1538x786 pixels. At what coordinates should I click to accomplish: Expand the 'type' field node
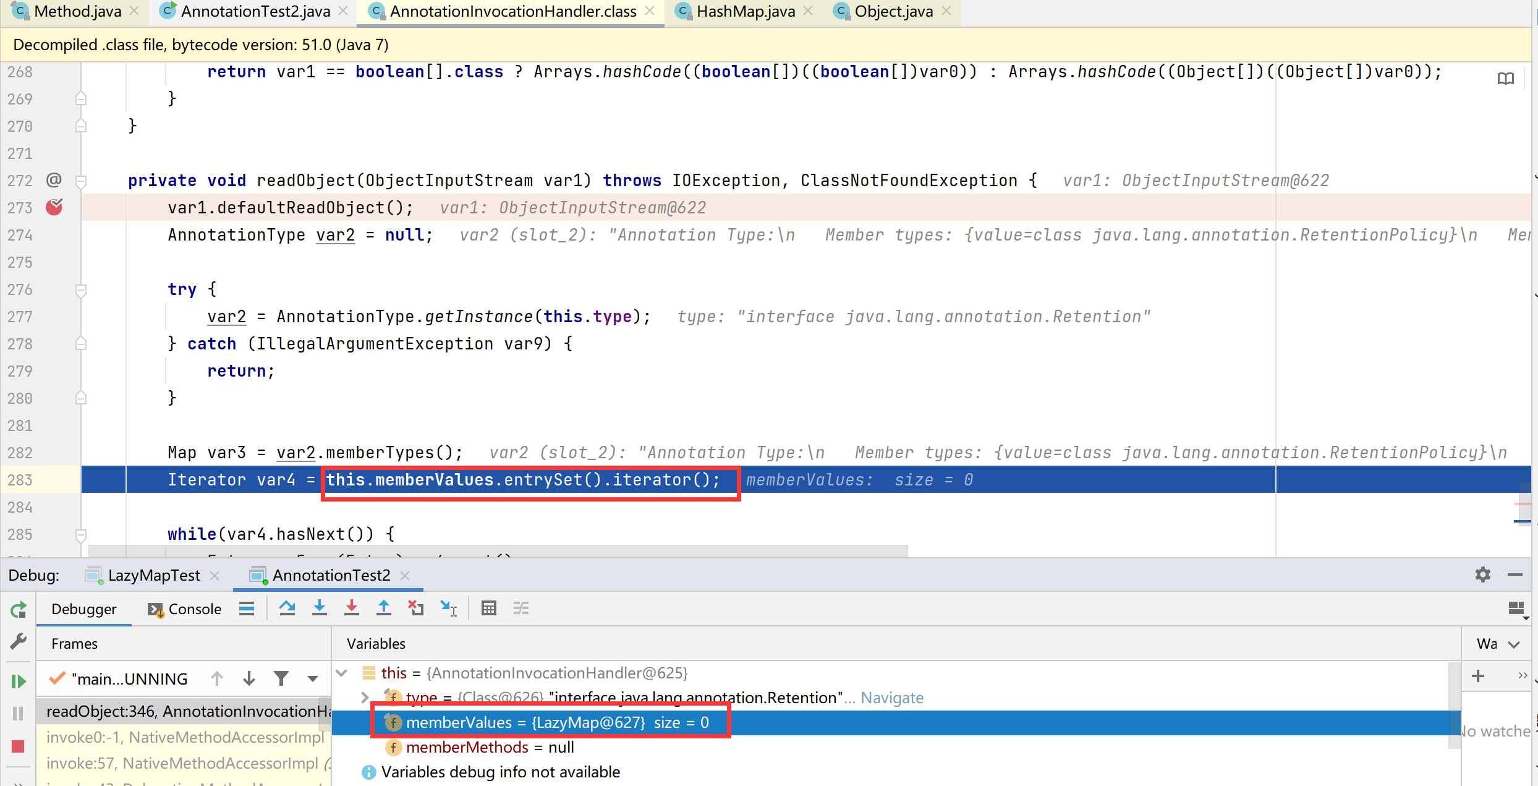coord(365,698)
